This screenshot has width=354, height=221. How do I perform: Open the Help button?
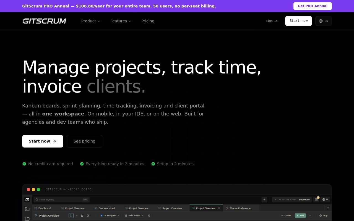[x=323, y=215]
